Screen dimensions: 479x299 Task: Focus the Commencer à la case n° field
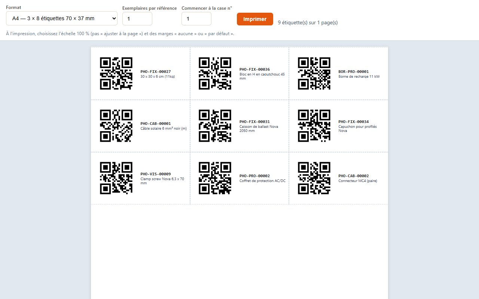point(196,19)
